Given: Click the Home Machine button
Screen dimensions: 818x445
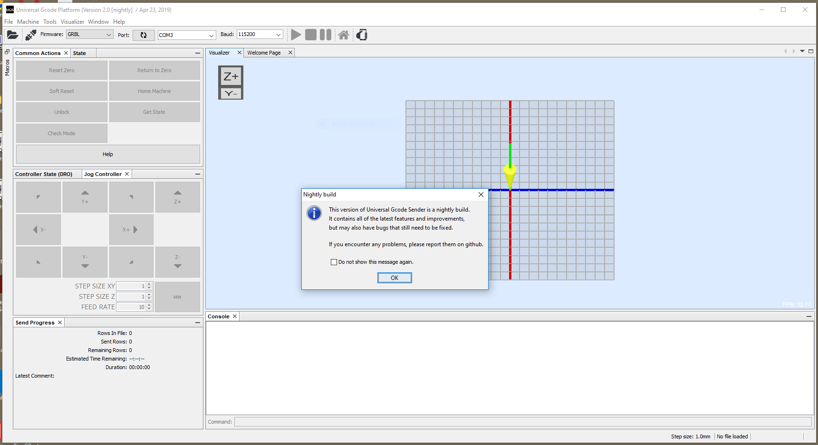Looking at the screenshot, I should tap(154, 91).
